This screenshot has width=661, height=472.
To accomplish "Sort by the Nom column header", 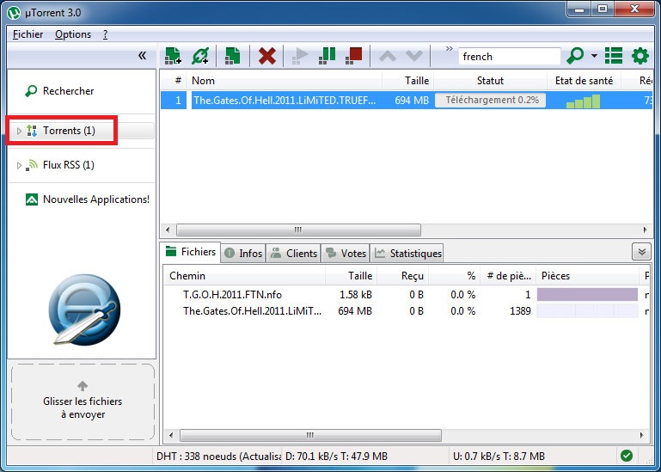I will (x=285, y=80).
